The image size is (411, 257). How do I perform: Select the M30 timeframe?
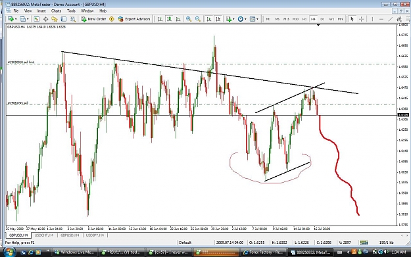295,19
